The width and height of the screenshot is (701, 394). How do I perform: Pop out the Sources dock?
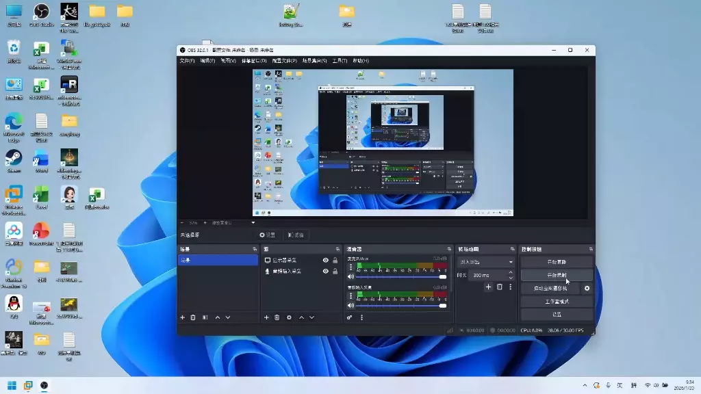[x=337, y=249]
